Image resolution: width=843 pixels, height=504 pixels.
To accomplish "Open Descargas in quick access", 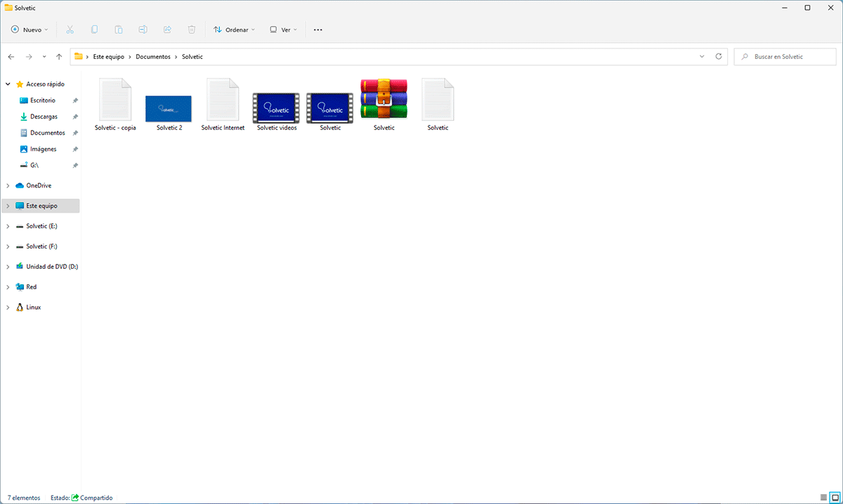I will click(44, 117).
